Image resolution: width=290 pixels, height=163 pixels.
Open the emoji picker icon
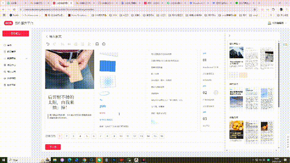pos(104,44)
